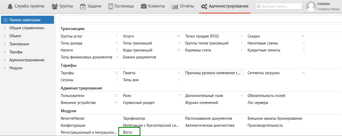
Task: Click the bell icon for Служба приёма
Action: (x=10, y=6)
